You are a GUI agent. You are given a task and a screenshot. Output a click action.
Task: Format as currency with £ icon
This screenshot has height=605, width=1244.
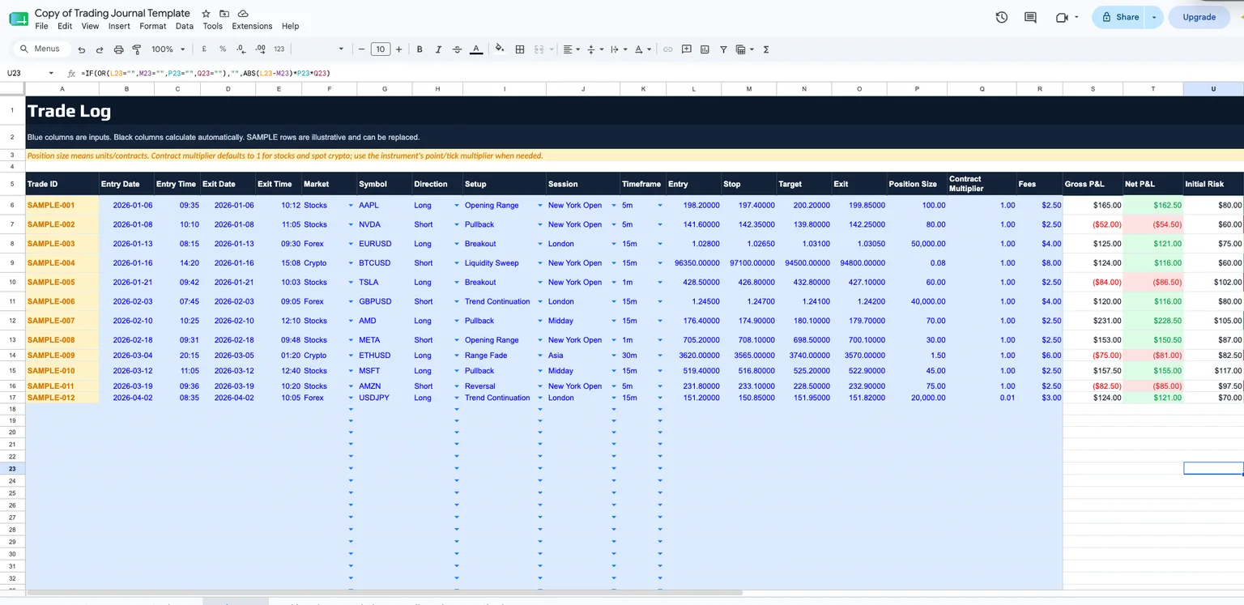point(204,49)
